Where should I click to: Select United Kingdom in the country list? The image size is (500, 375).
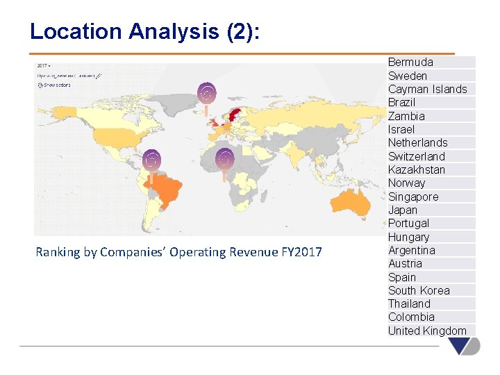432,331
